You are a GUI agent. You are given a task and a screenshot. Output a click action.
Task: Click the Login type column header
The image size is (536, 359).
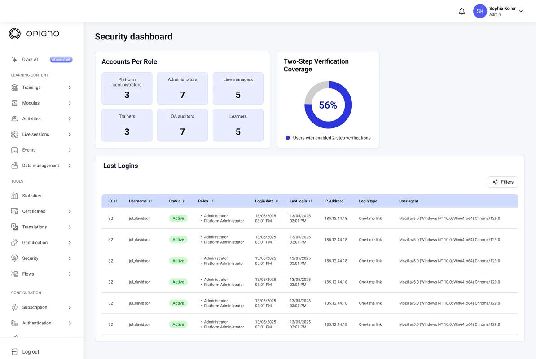point(368,201)
